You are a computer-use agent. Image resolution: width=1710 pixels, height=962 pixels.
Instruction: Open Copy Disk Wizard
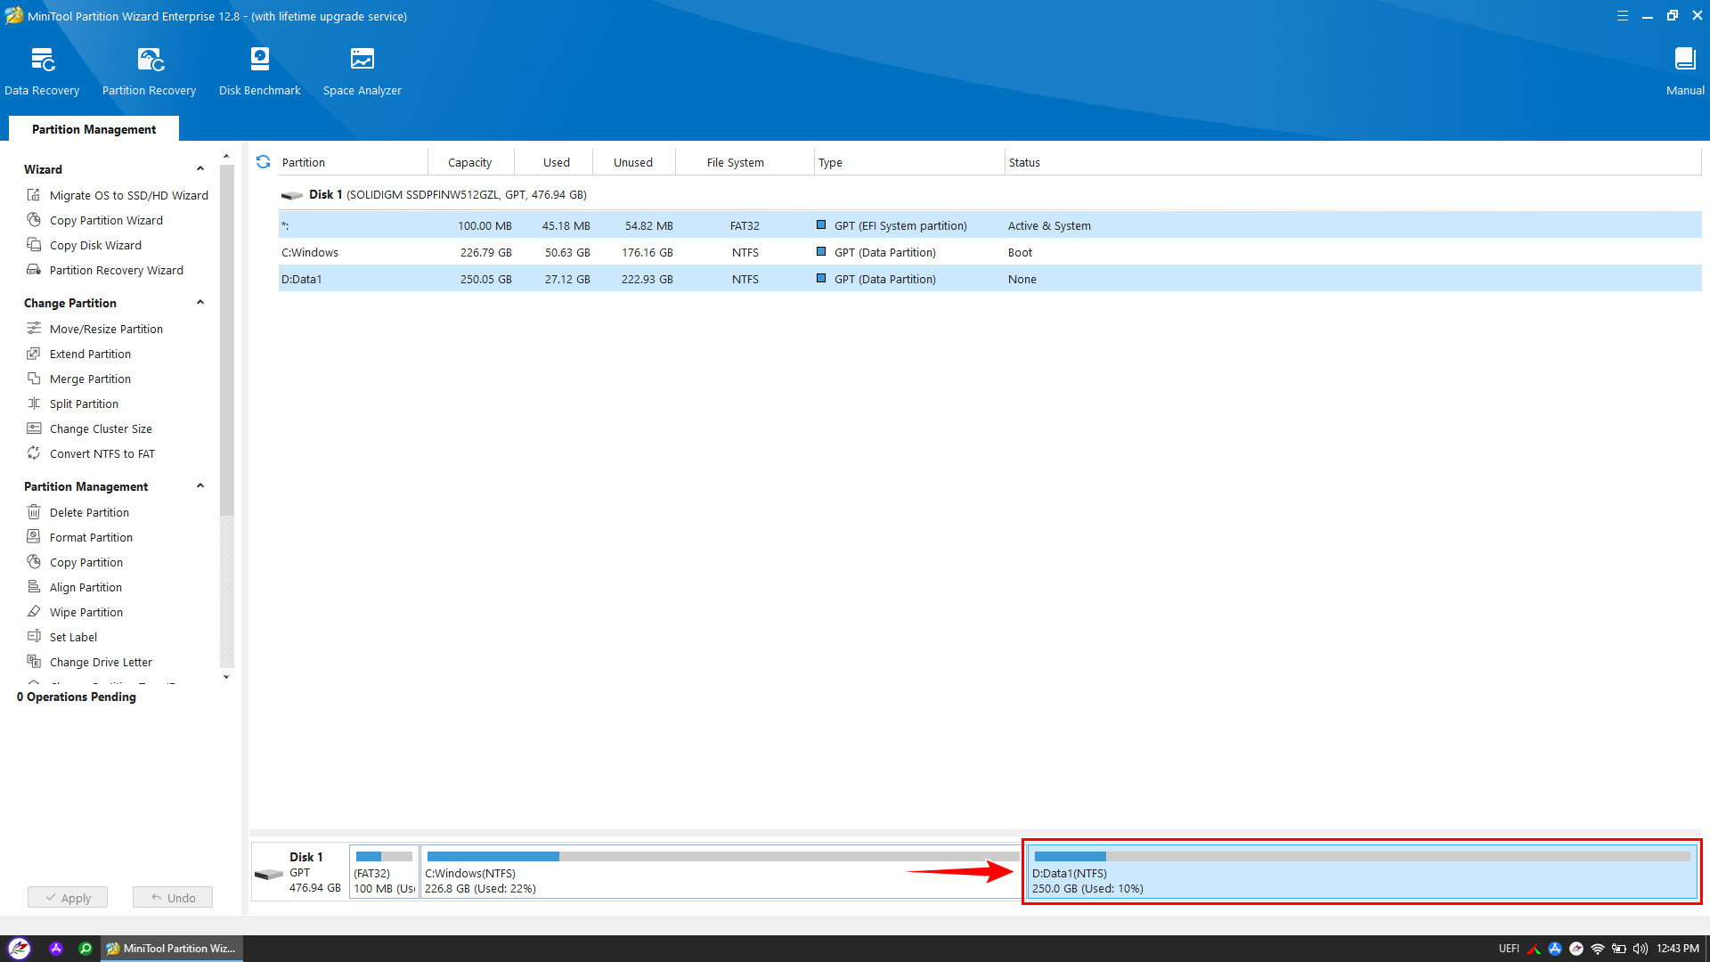[94, 245]
